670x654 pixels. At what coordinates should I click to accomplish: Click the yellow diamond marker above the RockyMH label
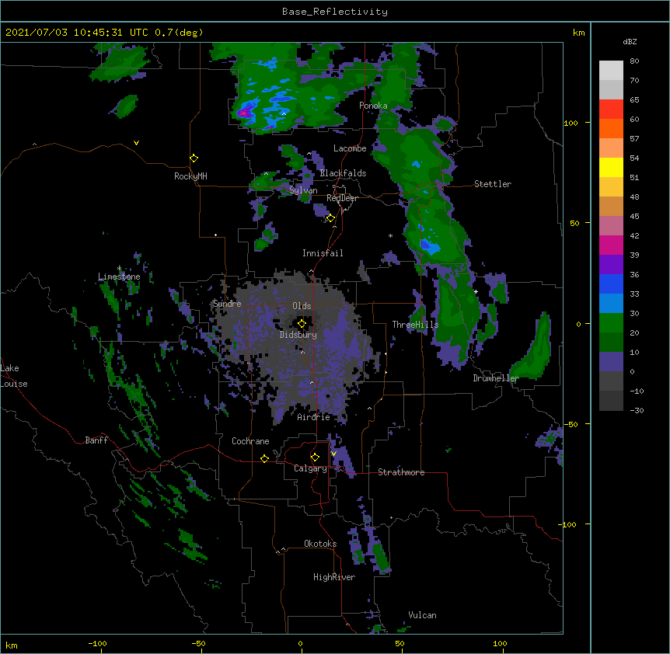click(194, 158)
